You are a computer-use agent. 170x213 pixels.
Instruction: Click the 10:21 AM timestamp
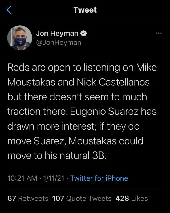click(22, 178)
